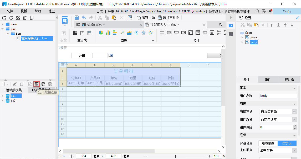Expand the body node in component tree
The width and height of the screenshot is (301, 159).
tap(242, 42)
